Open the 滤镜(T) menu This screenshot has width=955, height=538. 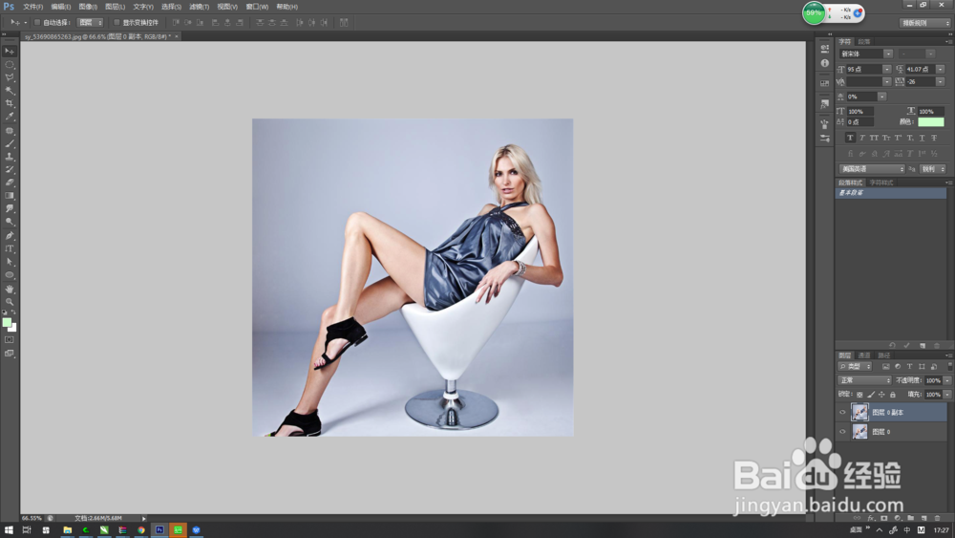[200, 7]
